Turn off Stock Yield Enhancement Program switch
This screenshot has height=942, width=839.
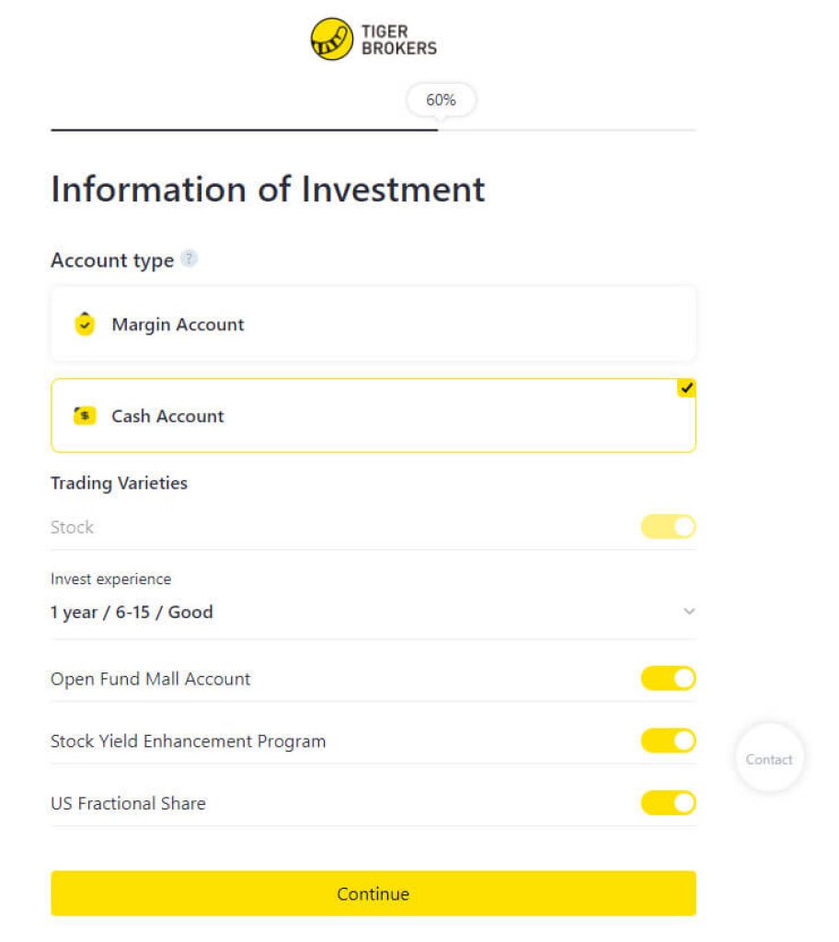(668, 741)
